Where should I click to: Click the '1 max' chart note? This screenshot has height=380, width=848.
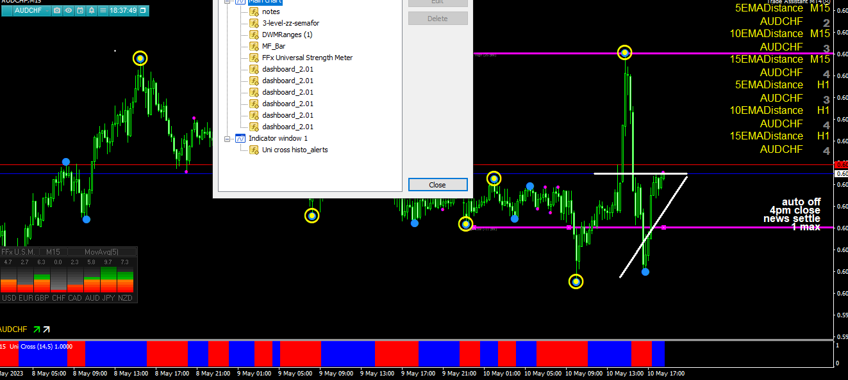[x=805, y=227]
